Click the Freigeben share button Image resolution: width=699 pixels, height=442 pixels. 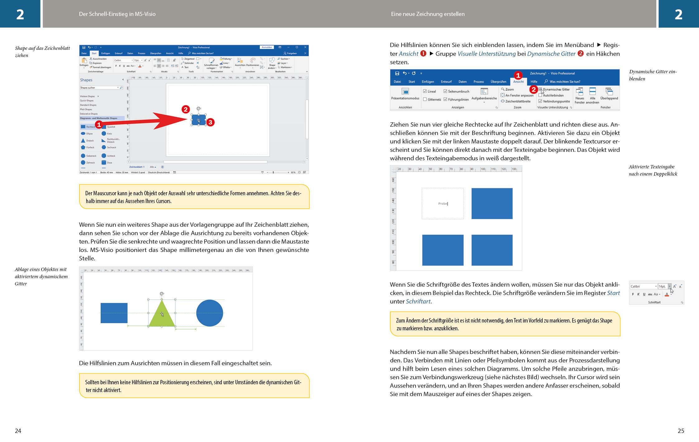pos(290,53)
